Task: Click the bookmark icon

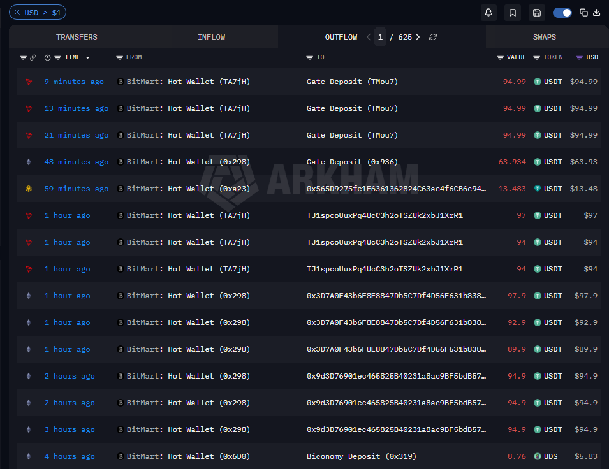Action: pos(513,13)
